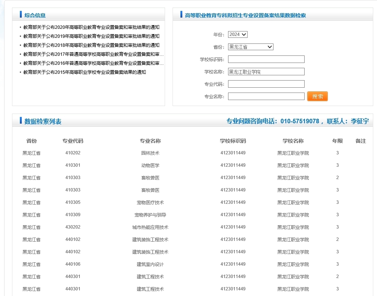
Task: Open the 2017年 notice link
Action: 93,54
